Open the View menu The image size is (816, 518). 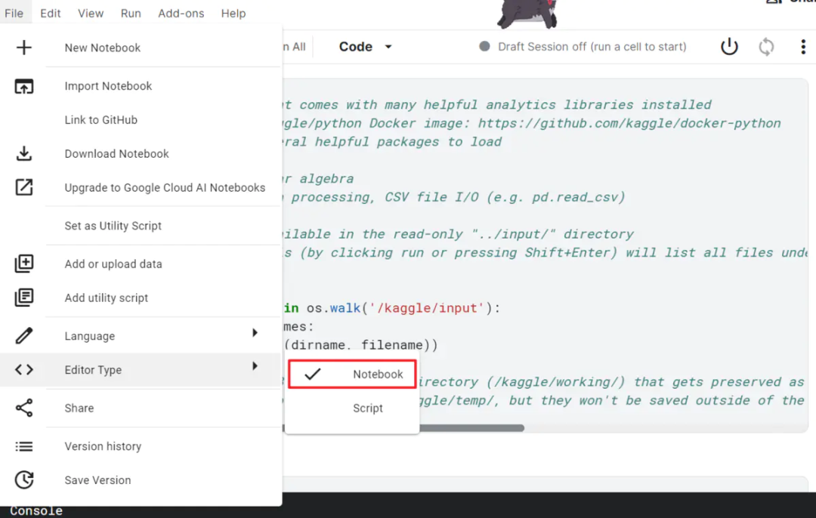point(91,14)
